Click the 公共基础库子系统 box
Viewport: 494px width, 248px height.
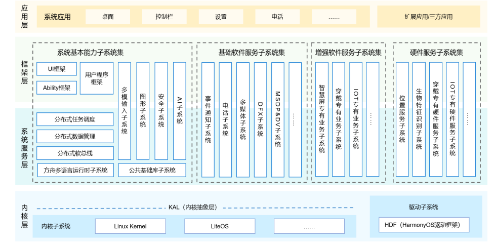click(x=152, y=170)
